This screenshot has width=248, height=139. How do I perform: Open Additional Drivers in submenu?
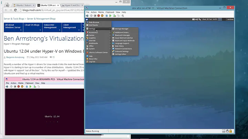coord(125,32)
